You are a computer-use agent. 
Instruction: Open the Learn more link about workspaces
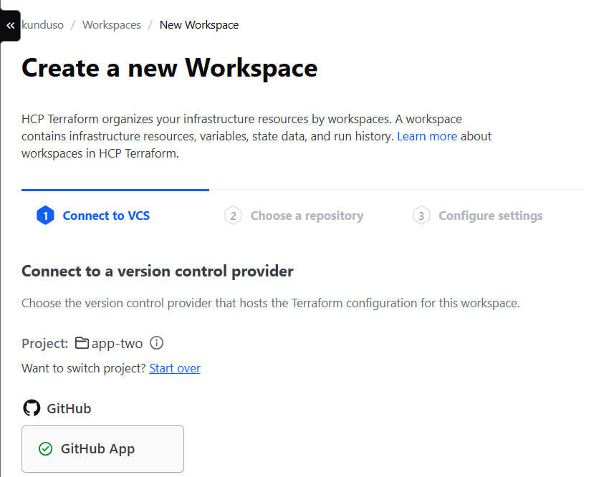click(x=427, y=136)
